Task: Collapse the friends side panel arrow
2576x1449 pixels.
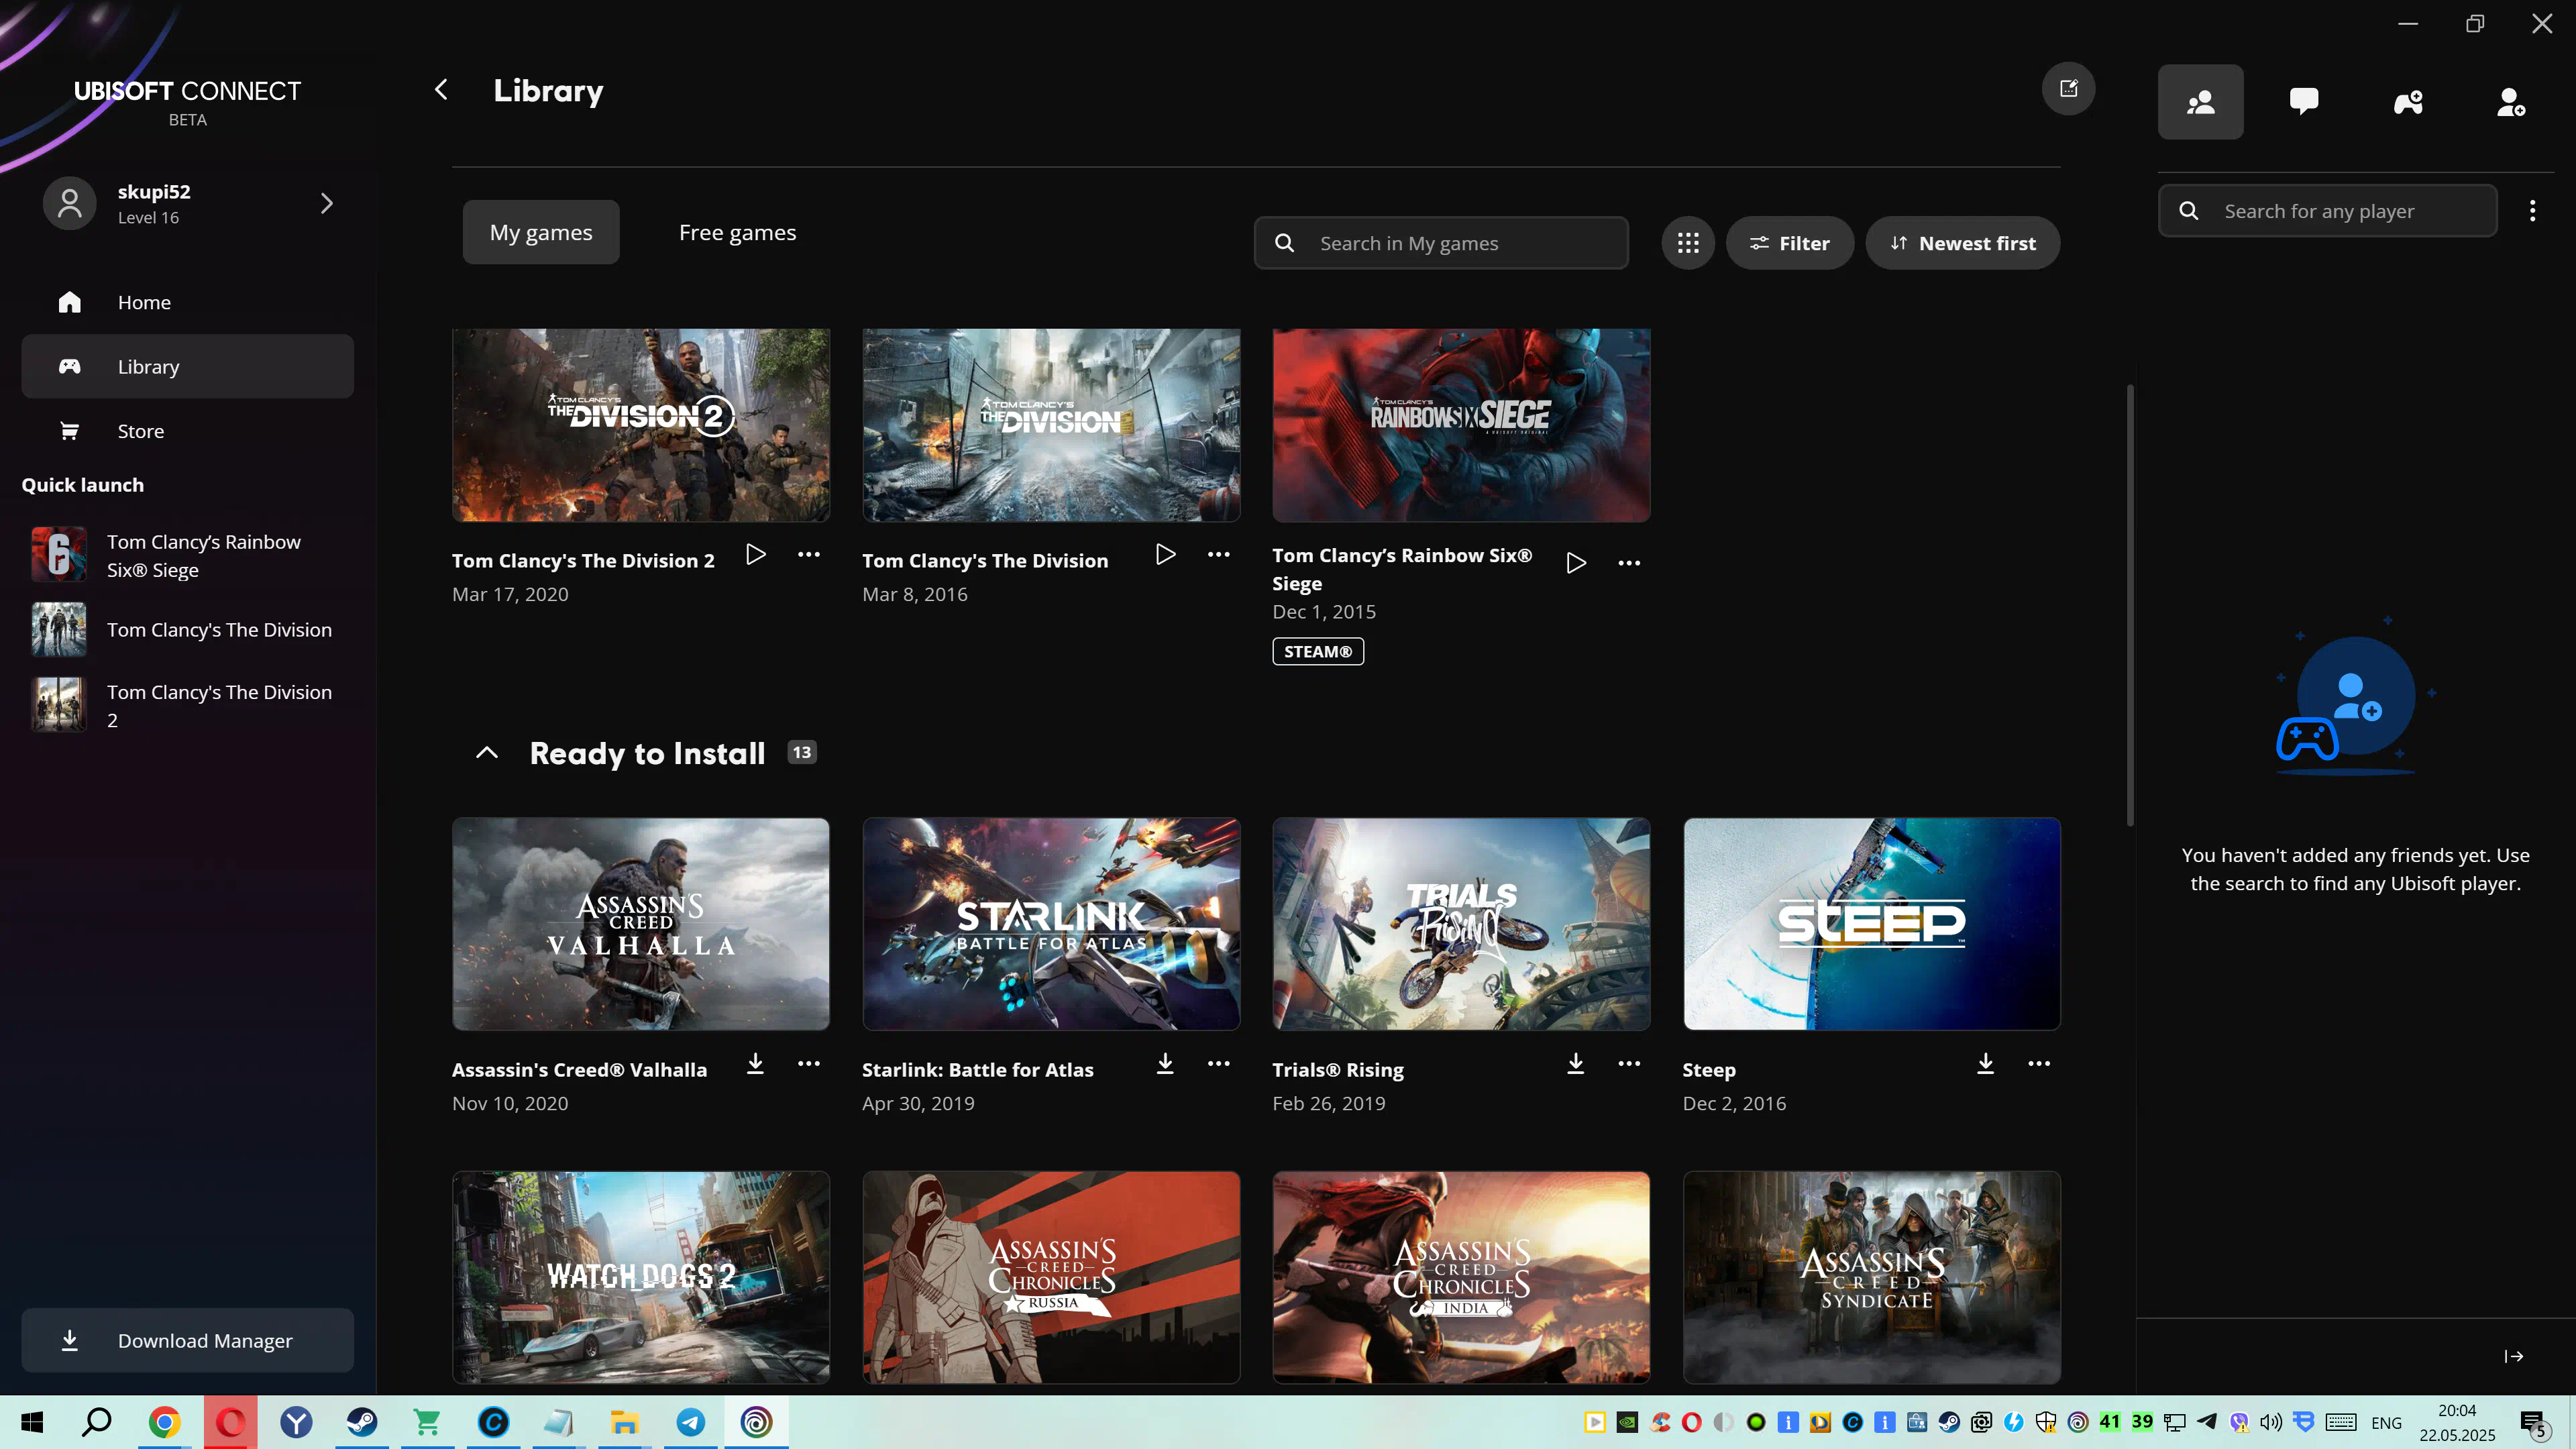Action: [2514, 1356]
